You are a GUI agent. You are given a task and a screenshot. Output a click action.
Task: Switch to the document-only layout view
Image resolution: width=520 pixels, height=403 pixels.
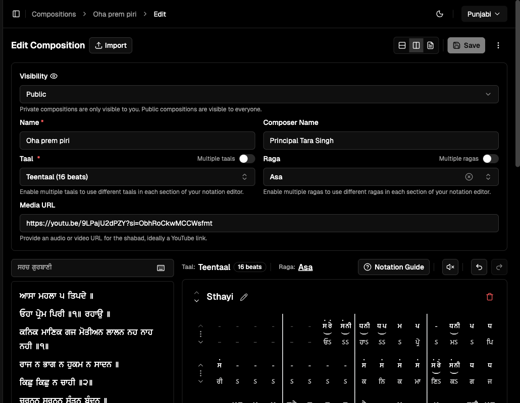tap(430, 45)
